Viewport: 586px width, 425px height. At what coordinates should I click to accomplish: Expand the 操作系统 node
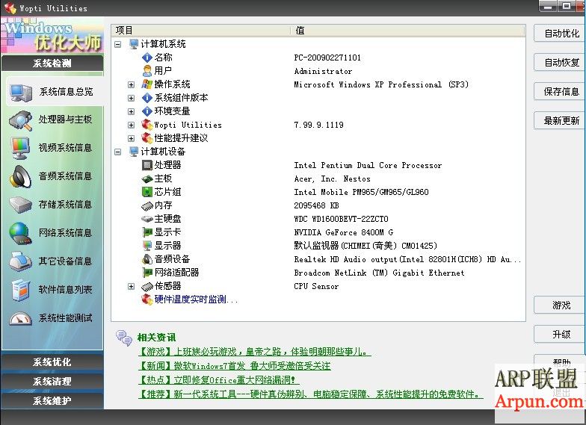(132, 85)
